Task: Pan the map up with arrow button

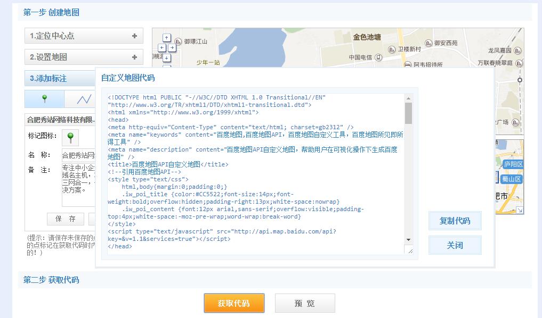Action: [167, 38]
